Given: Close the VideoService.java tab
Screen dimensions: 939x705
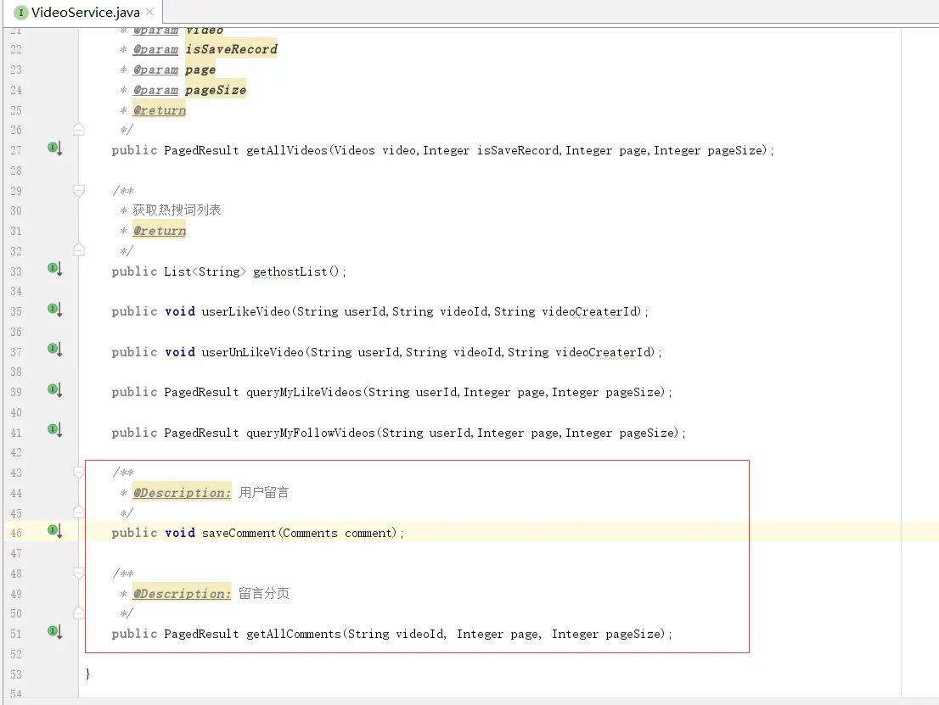Looking at the screenshot, I should [149, 11].
